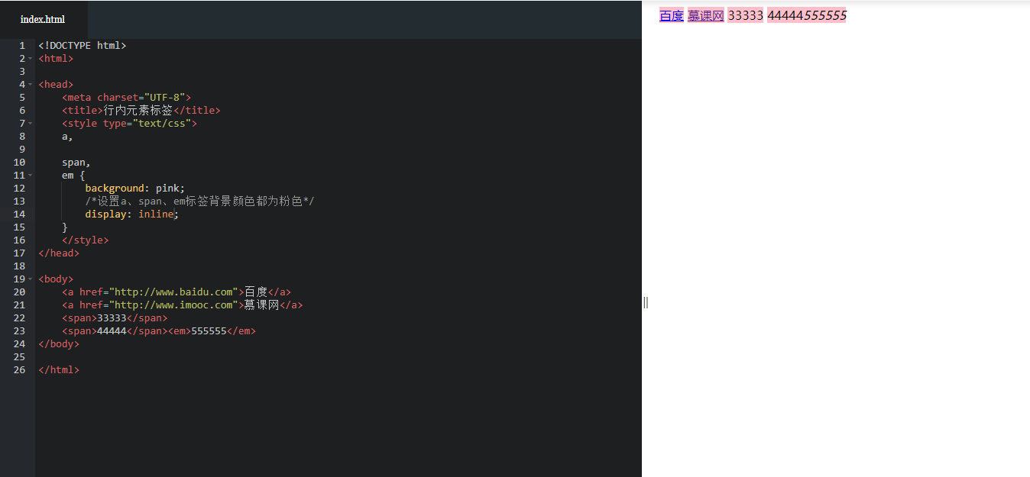Click line number 9 in gutter
This screenshot has height=477, width=1030.
[x=22, y=150]
